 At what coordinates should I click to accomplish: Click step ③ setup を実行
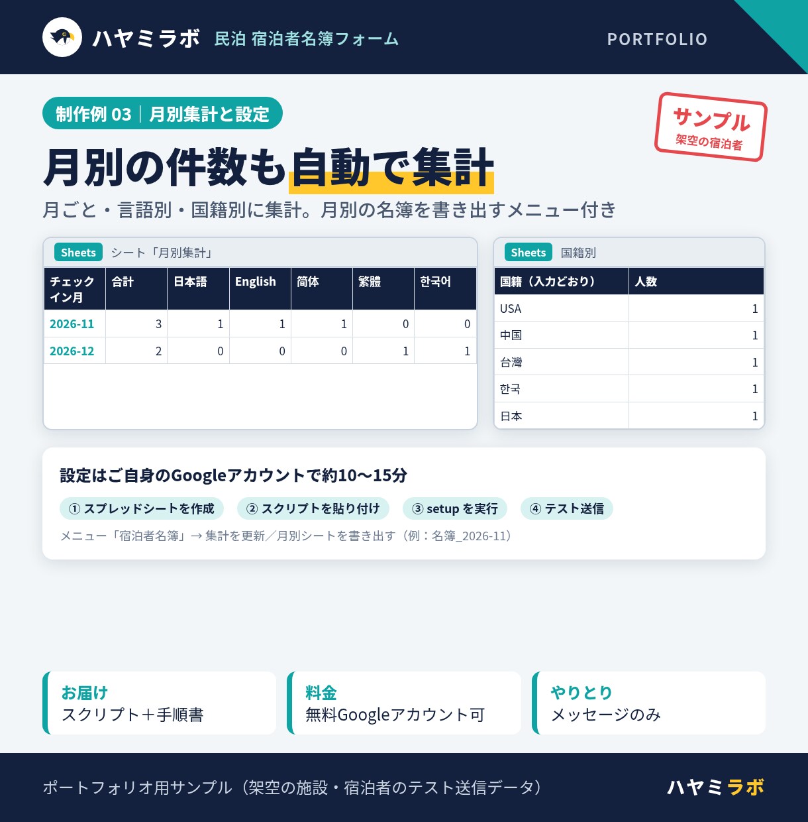tap(455, 508)
